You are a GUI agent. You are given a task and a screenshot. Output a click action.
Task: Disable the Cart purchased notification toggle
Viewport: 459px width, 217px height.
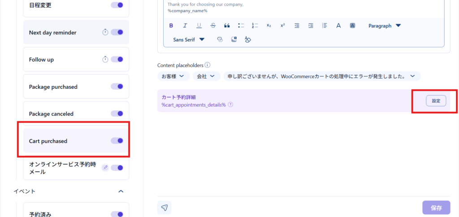(117, 141)
